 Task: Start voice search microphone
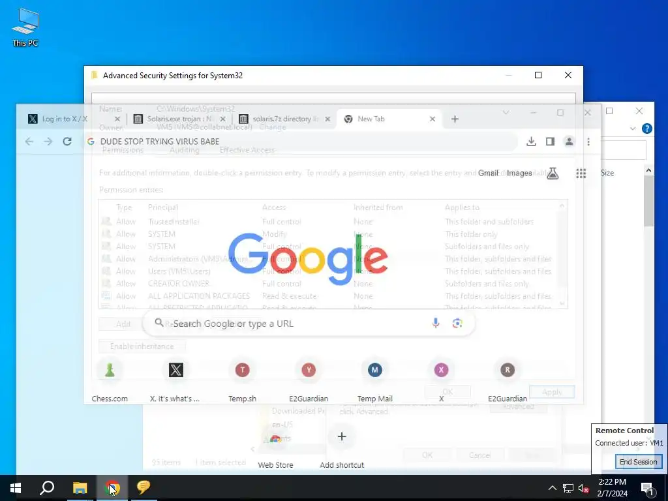(x=435, y=323)
